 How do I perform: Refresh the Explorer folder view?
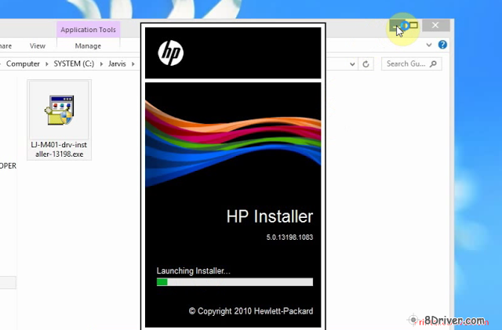[x=366, y=64]
